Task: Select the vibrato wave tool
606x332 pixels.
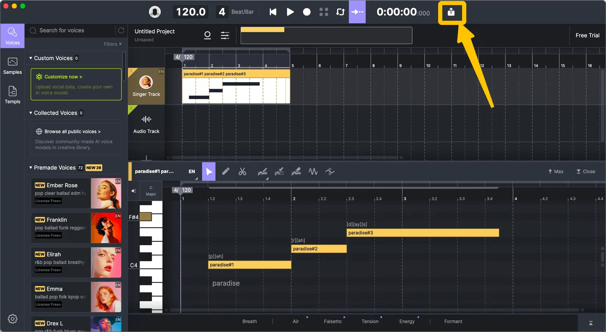Action: [313, 172]
